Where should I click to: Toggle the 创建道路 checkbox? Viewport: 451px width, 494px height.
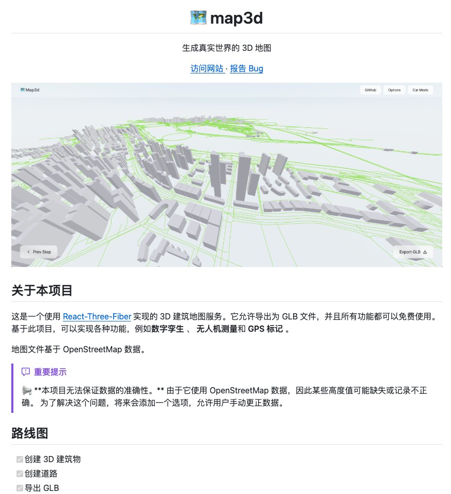click(x=20, y=473)
